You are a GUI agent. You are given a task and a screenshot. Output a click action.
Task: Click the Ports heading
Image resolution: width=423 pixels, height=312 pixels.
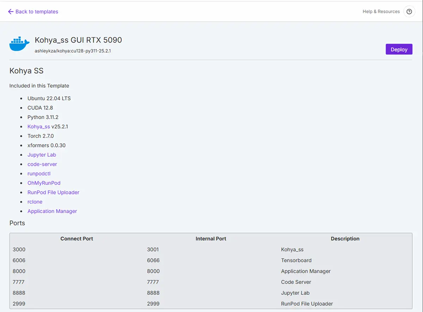17,223
